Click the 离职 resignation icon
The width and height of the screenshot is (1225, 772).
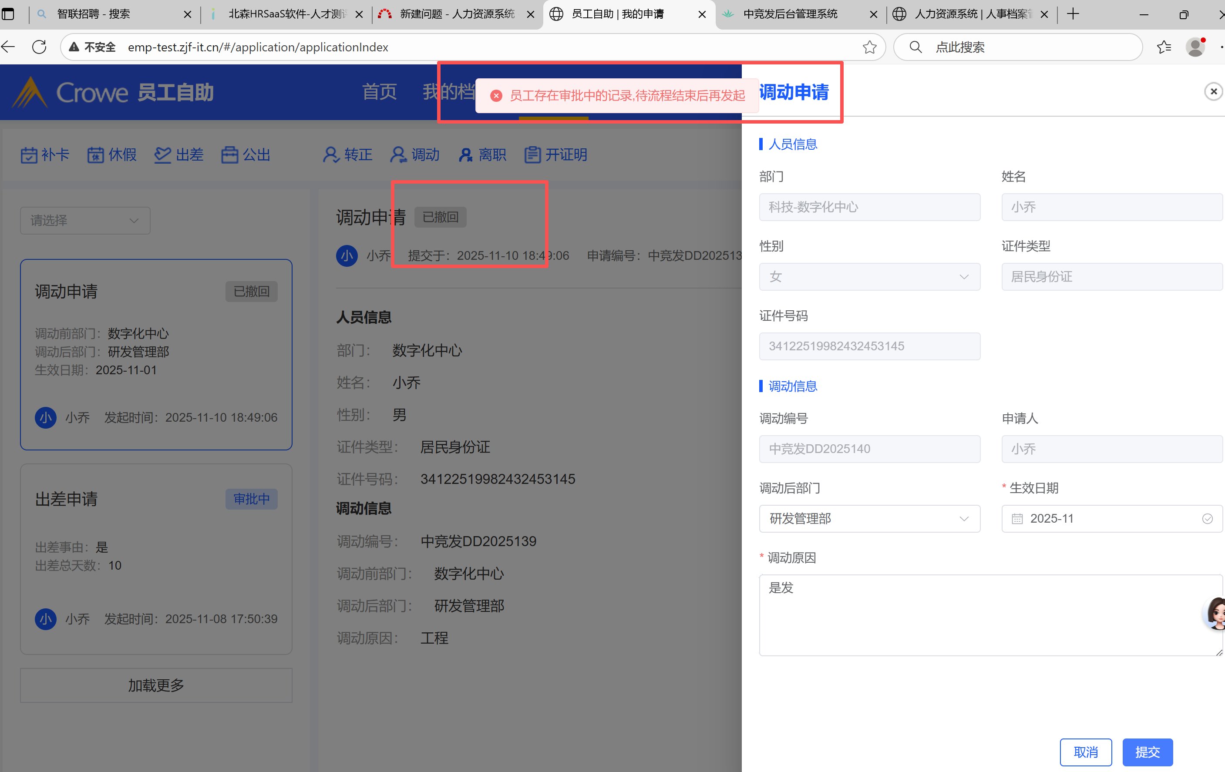click(465, 154)
